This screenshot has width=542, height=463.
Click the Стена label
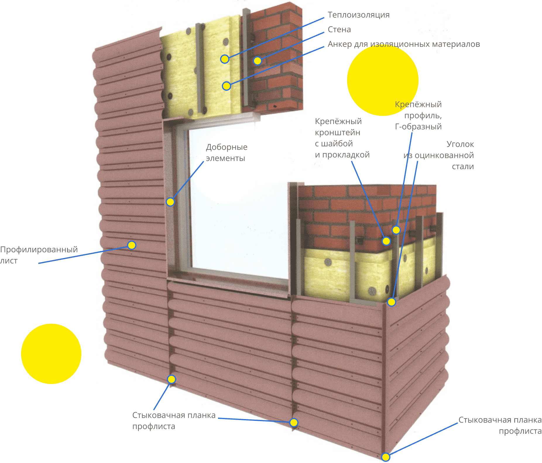pyautogui.click(x=339, y=30)
